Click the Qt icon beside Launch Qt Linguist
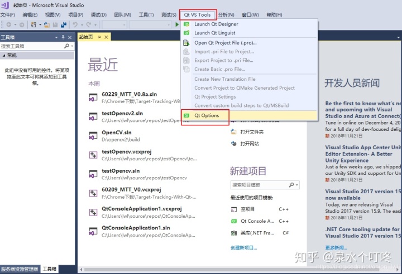Viewport: 402px width, 274px height. 186,33
